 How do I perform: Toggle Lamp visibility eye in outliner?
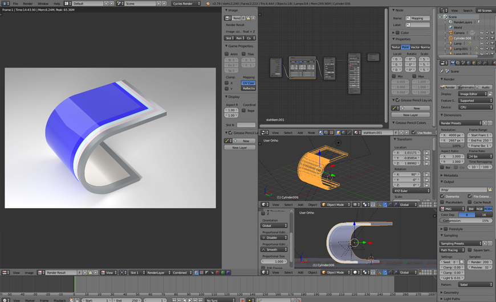[x=482, y=43]
